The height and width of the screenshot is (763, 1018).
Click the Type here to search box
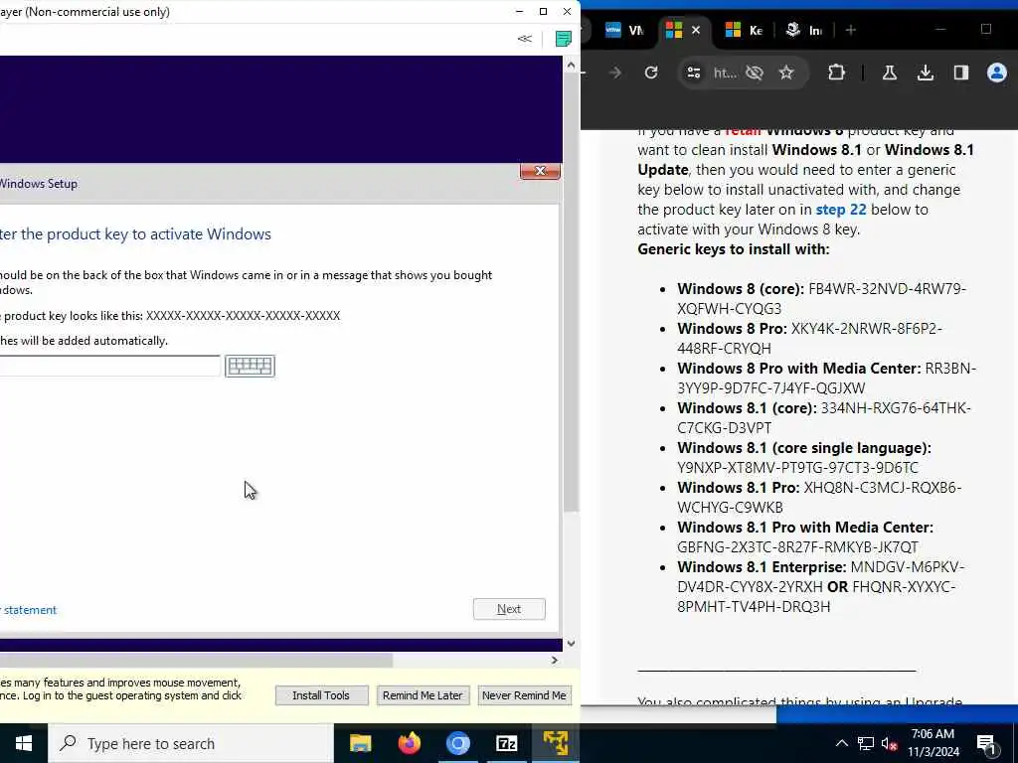pyautogui.click(x=191, y=743)
